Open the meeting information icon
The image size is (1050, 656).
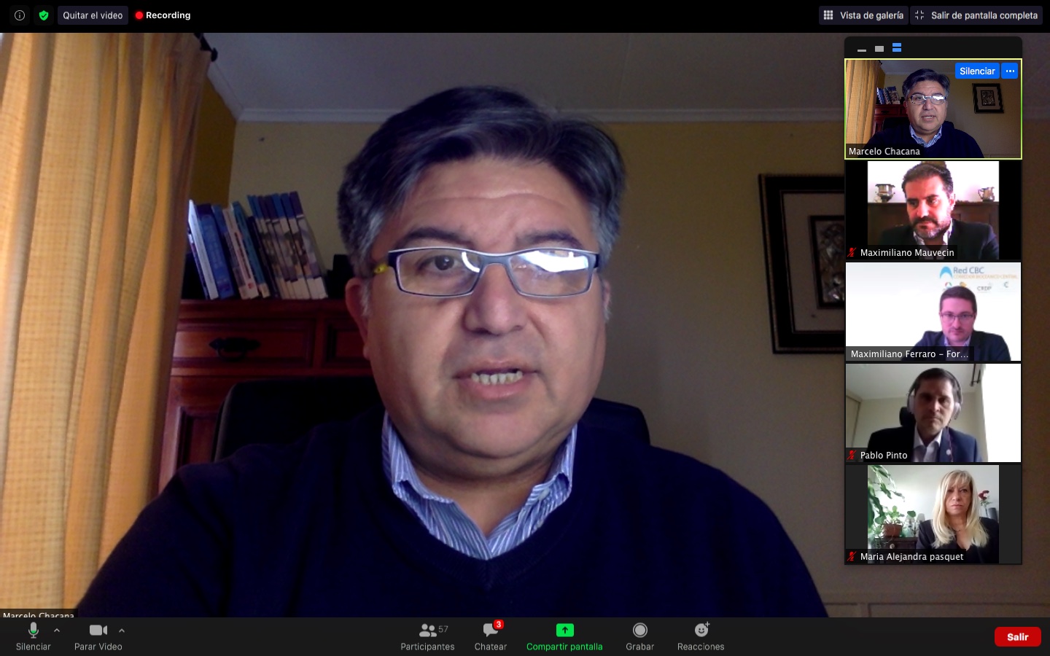(x=20, y=15)
